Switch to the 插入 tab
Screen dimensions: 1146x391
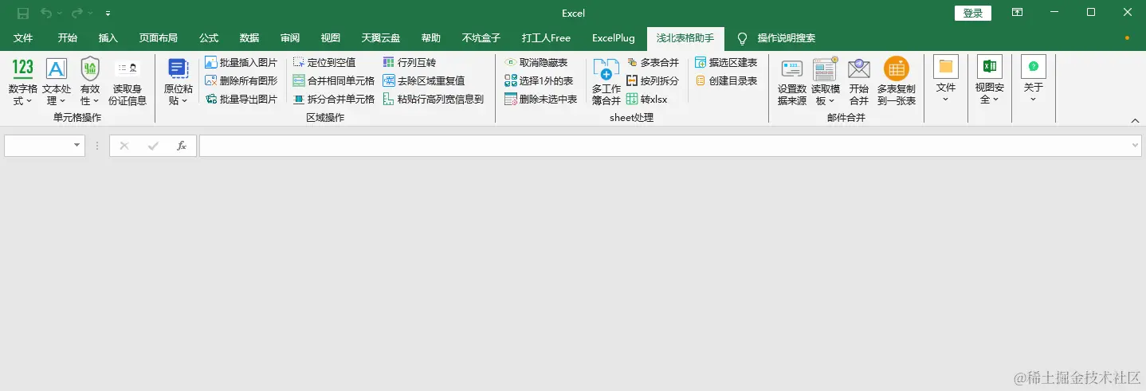(x=108, y=38)
